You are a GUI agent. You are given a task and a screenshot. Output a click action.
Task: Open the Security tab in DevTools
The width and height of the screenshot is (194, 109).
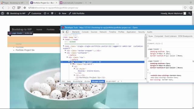(x=142, y=32)
